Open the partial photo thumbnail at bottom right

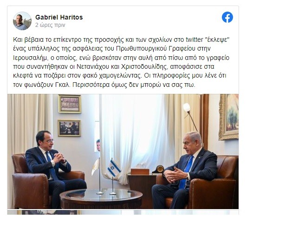point(180,212)
